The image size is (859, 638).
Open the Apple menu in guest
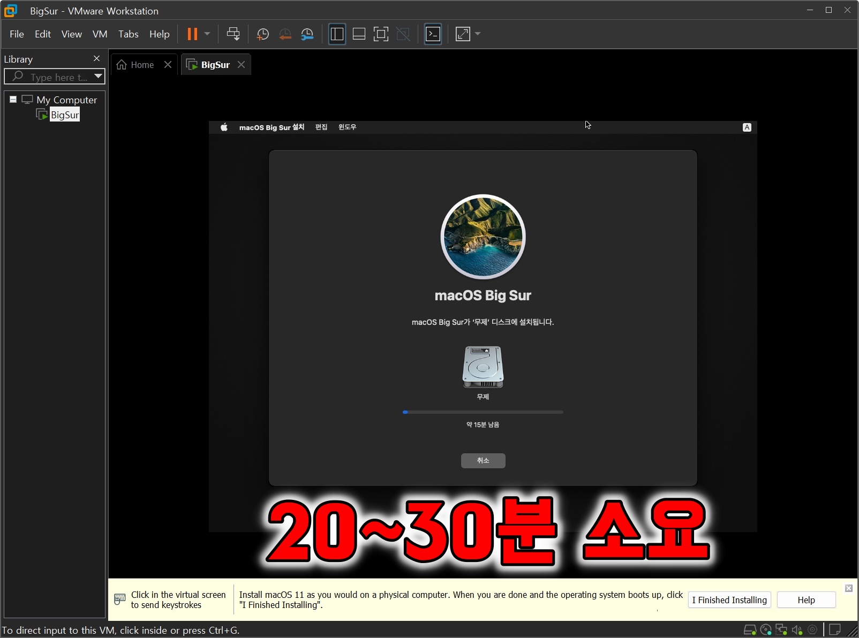click(224, 127)
